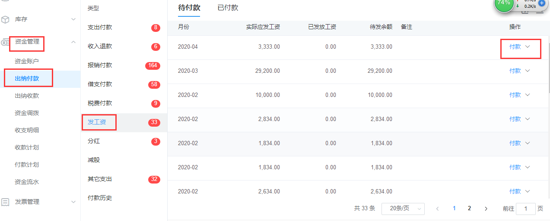
Task: Select the 借支付款 payment type
Action: click(x=124, y=84)
